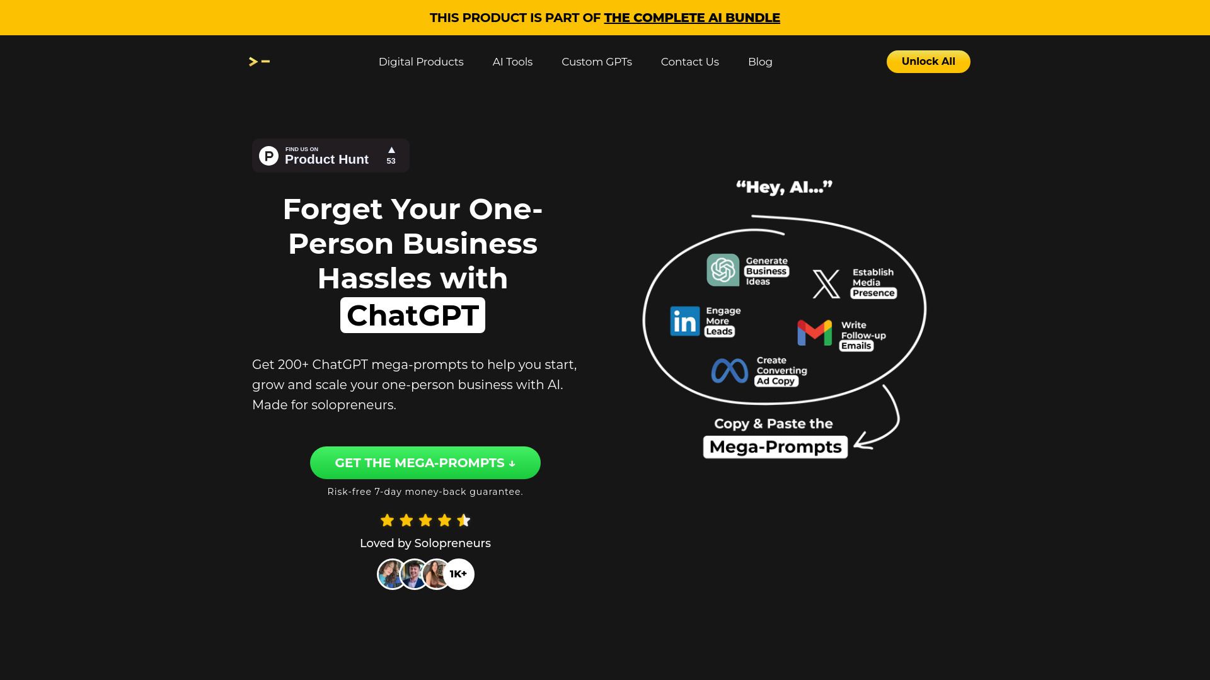
Task: Click the Product Hunt logo icon
Action: tap(268, 156)
